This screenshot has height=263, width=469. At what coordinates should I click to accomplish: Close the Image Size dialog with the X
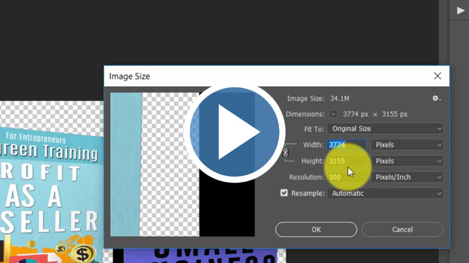(x=437, y=76)
